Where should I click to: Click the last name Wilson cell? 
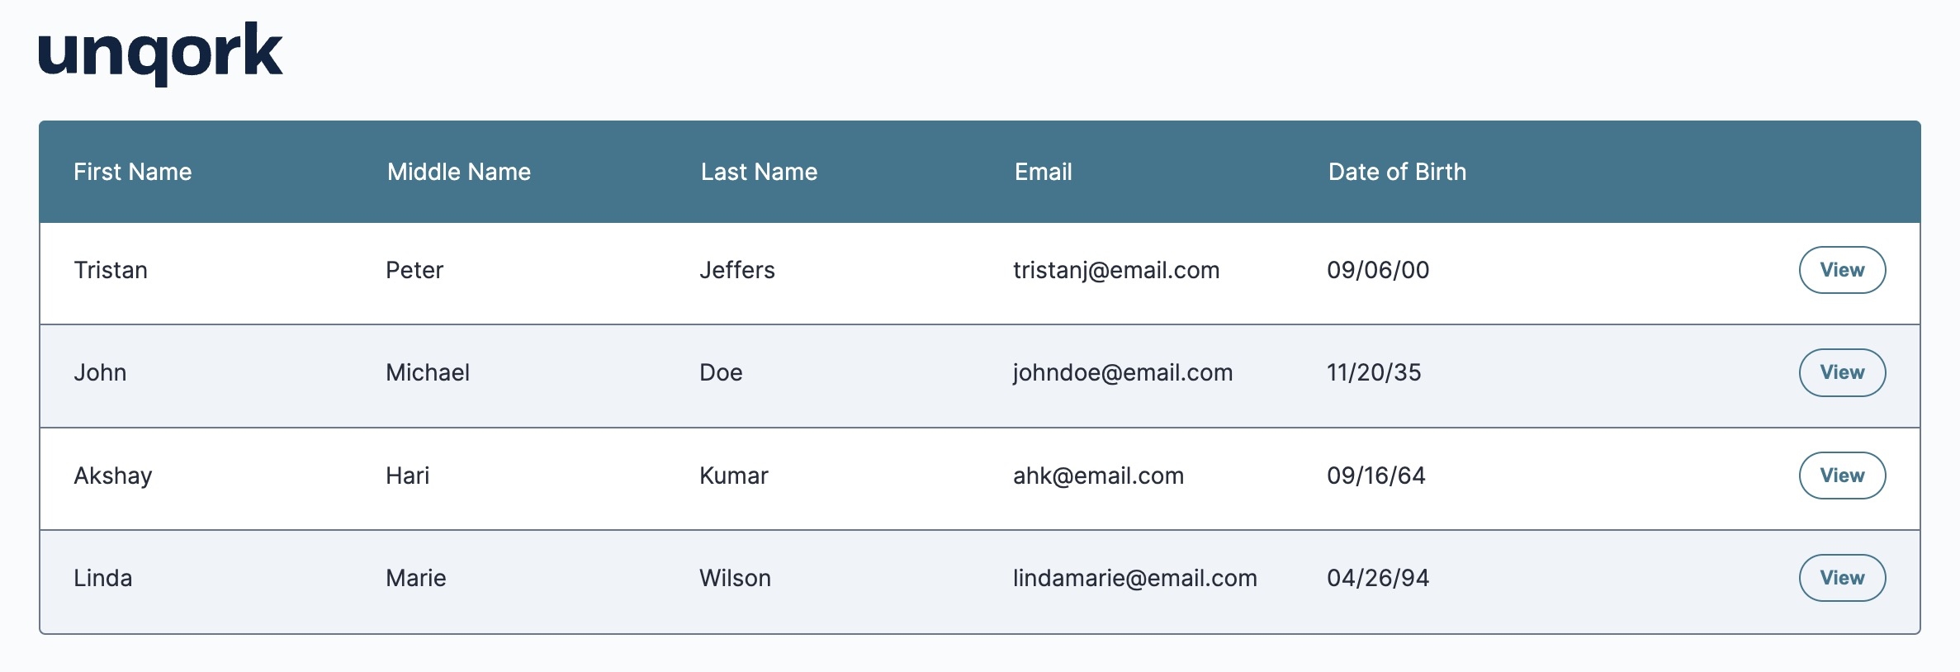(736, 578)
